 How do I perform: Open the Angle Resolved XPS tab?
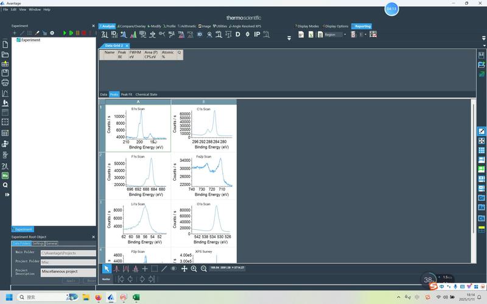245,26
